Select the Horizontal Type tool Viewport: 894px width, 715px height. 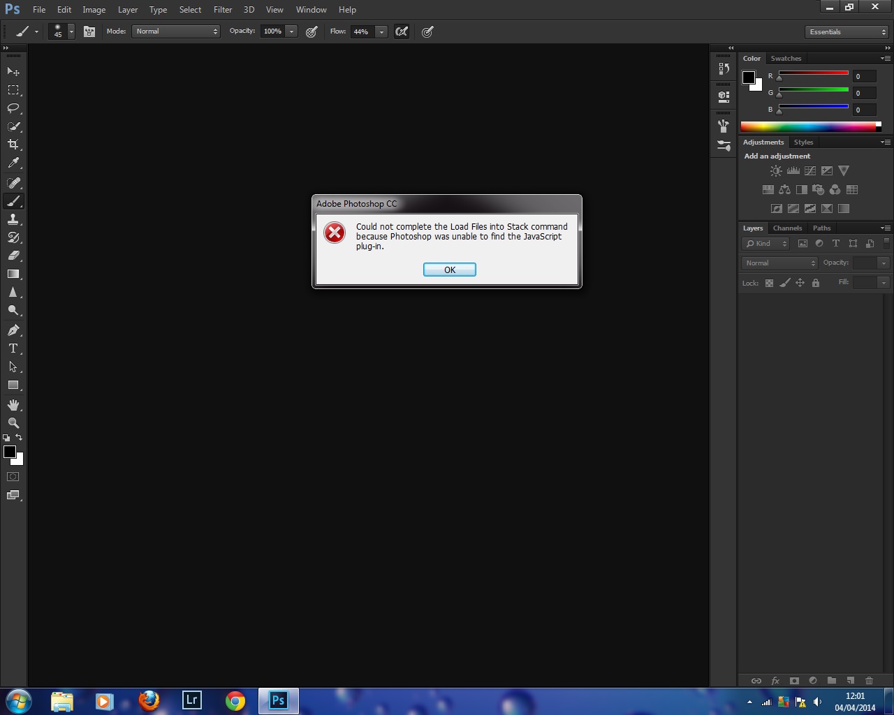(x=13, y=348)
